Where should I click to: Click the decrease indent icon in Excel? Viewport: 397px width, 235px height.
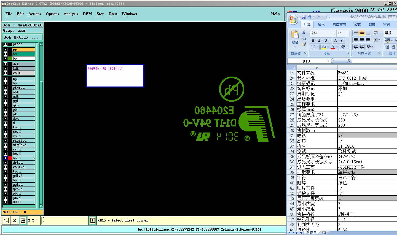pyautogui.click(x=356, y=47)
